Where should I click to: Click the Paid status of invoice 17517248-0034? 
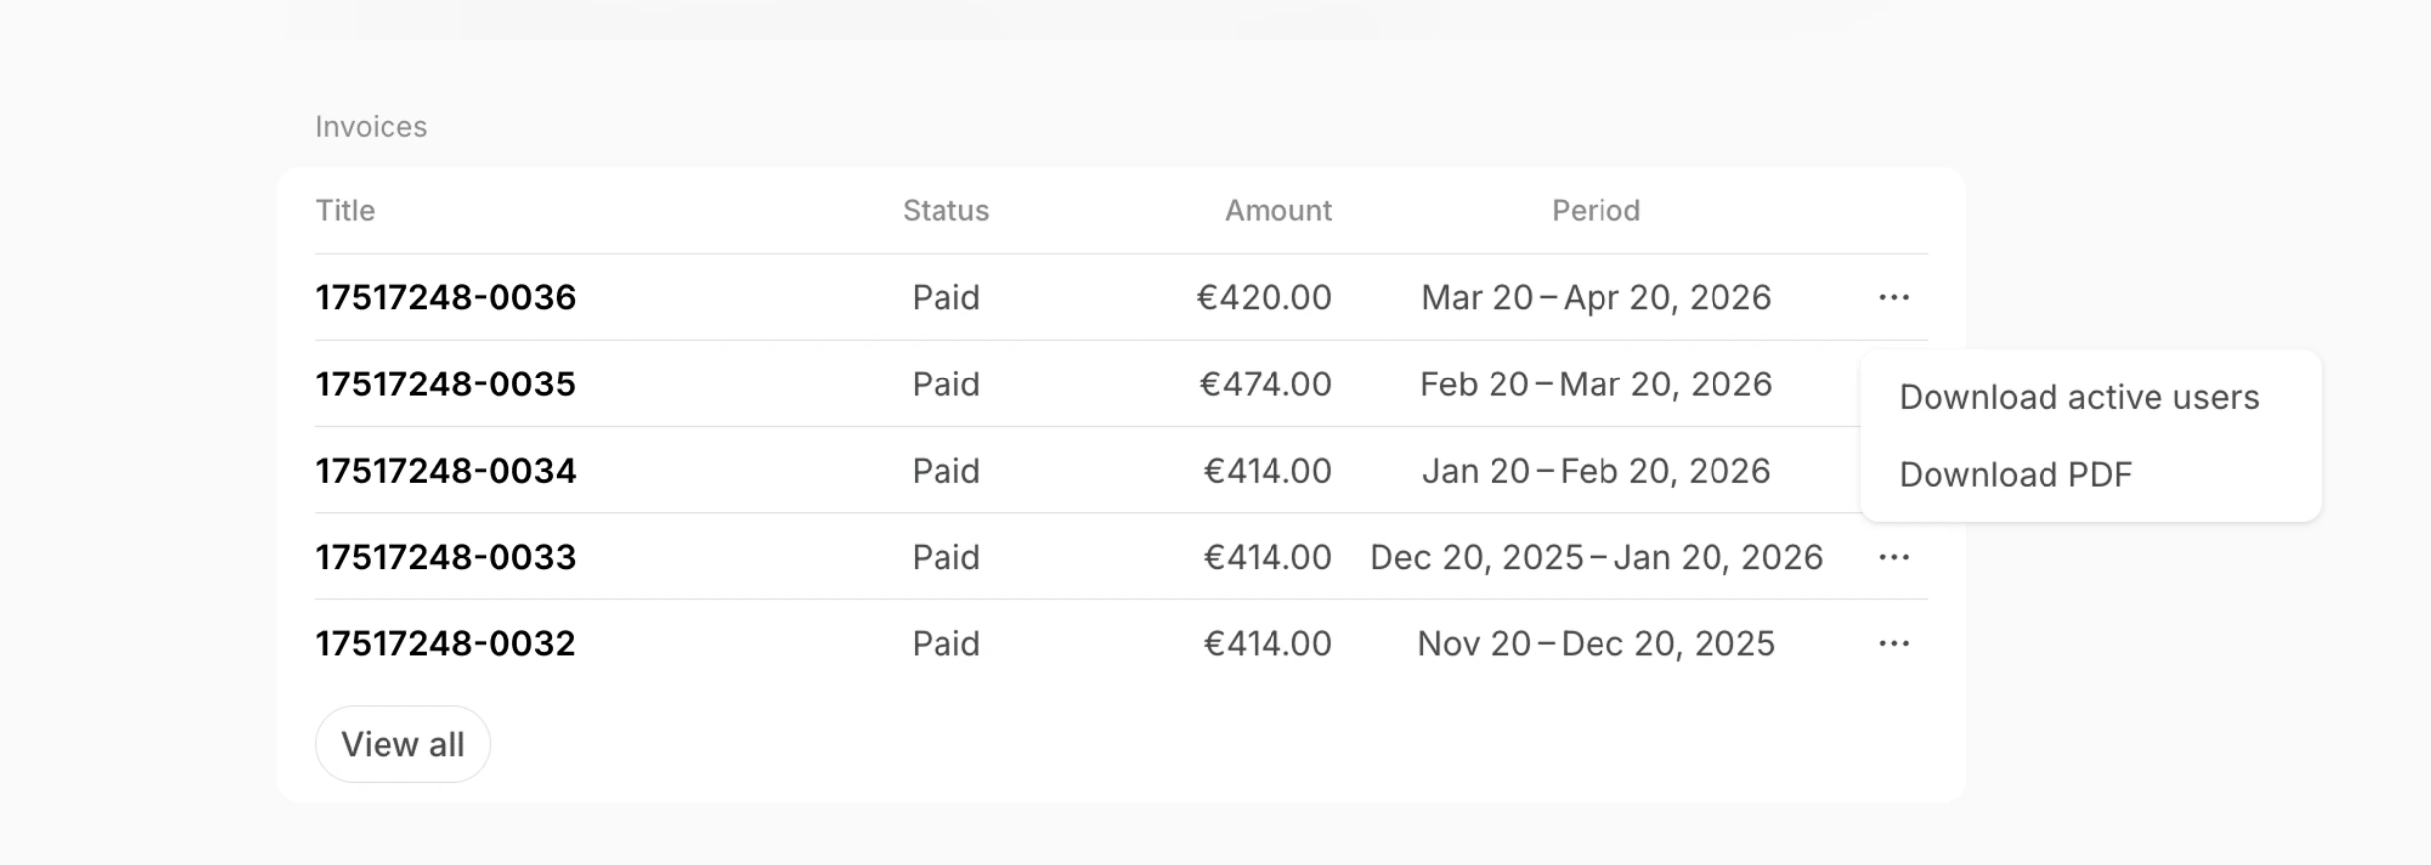[x=945, y=470]
